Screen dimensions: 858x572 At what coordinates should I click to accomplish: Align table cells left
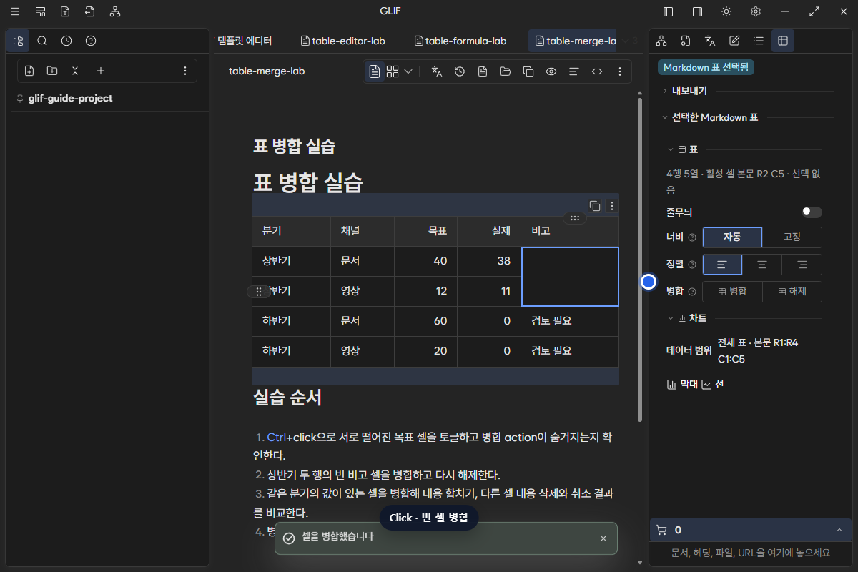[x=722, y=265]
